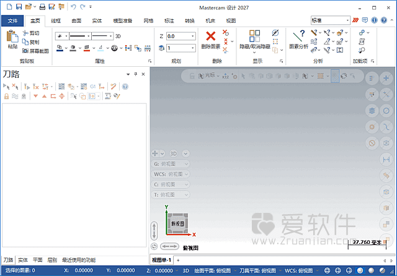This screenshot has width=397, height=276.
Task: Click the info icon in title area
Action: [x=374, y=20]
